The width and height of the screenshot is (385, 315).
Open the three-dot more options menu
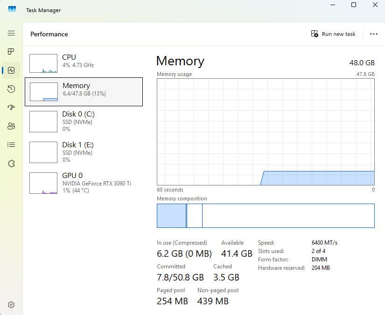tap(373, 34)
